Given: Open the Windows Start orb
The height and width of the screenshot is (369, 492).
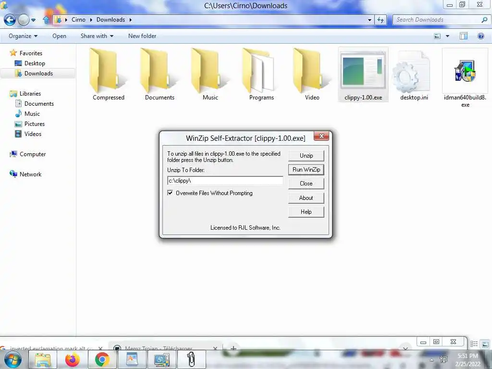Looking at the screenshot, I should click(x=12, y=359).
